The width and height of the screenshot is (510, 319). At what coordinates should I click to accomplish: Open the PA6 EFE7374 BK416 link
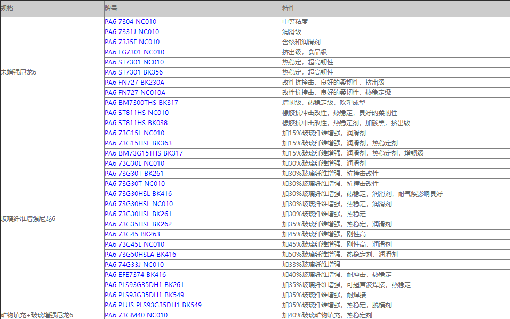point(136,274)
